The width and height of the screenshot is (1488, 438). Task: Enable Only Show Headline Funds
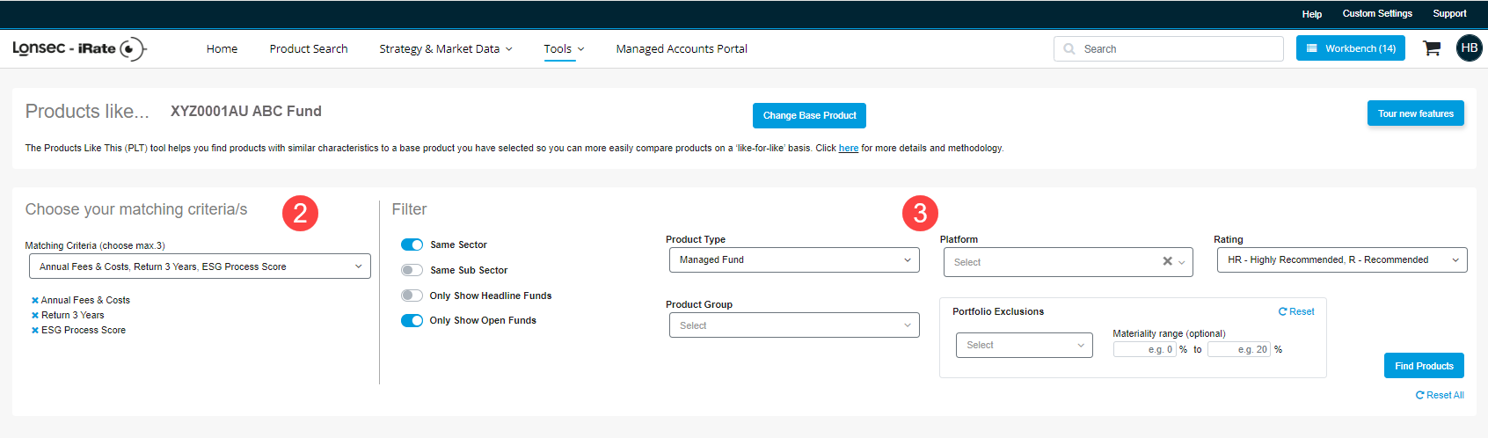pos(412,296)
